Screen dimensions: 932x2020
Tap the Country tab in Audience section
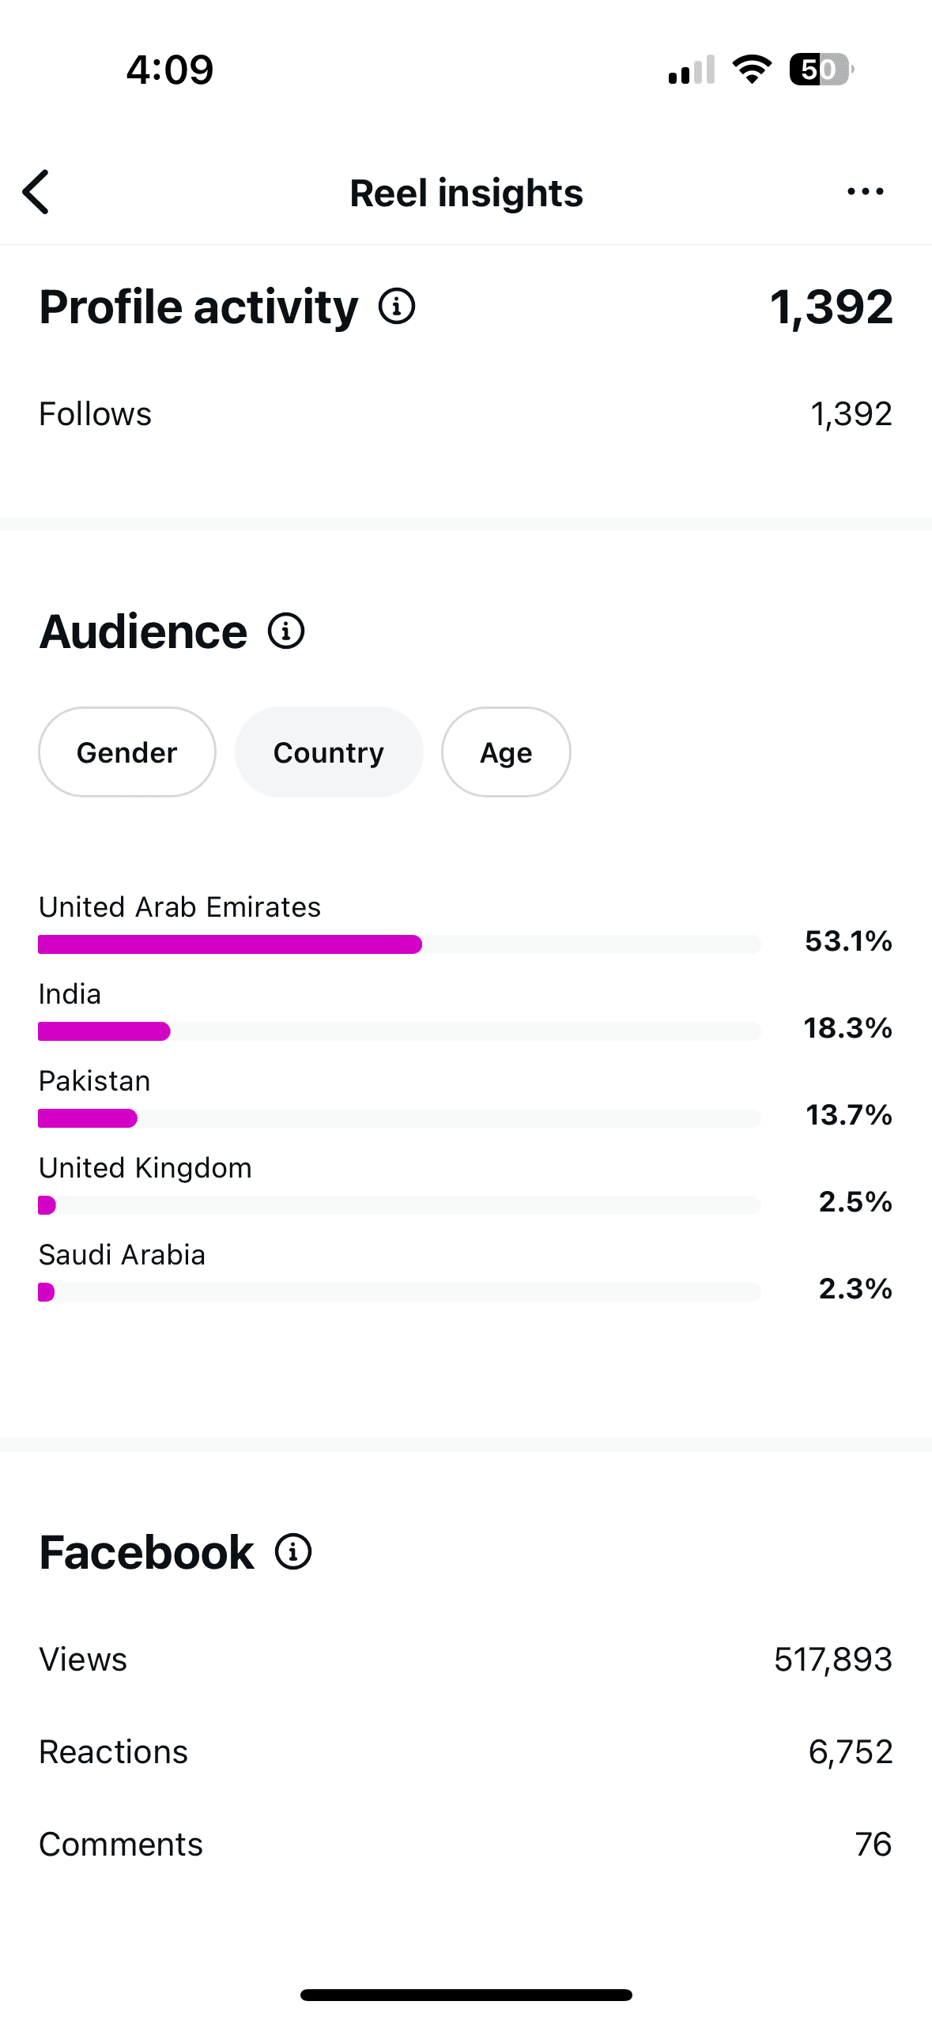328,752
